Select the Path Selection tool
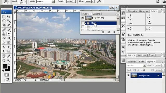Image resolution: width=166 pixels, height=93 pixels. [x=4, y=51]
